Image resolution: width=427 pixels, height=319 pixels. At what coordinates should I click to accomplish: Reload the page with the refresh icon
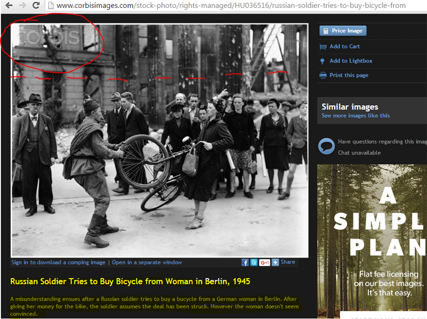36,6
